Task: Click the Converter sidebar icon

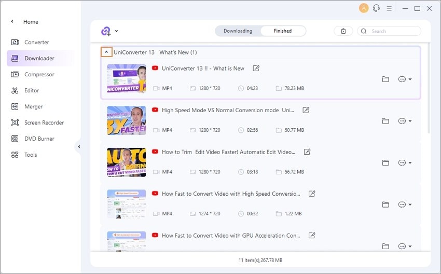Action: click(15, 42)
